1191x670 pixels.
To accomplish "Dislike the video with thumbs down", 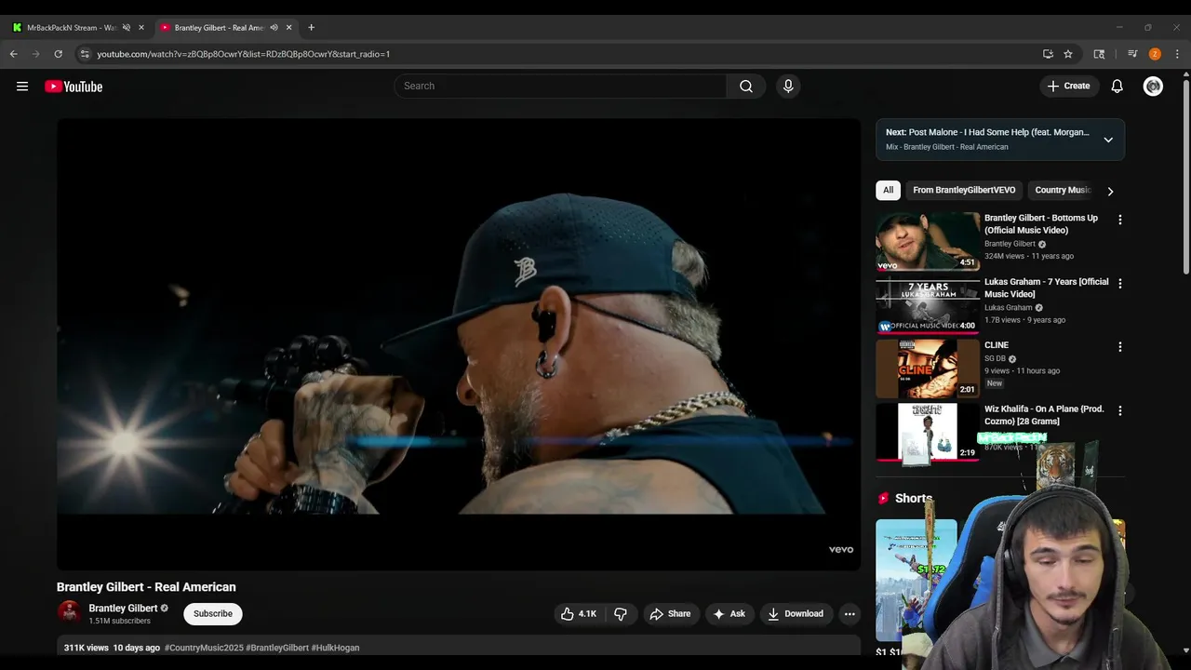I will click(621, 613).
